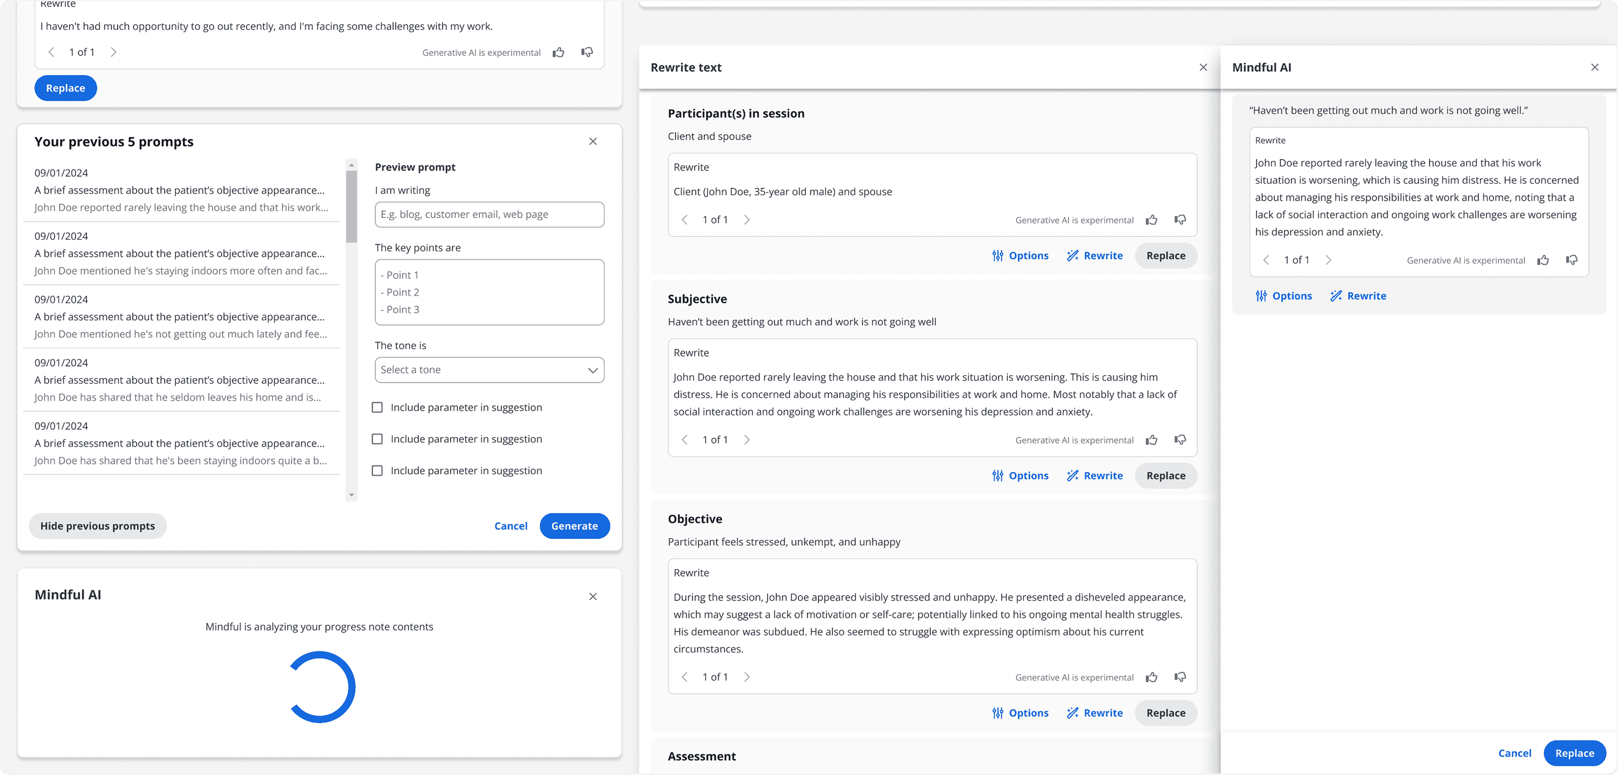
Task: Give thumbs up on the Participant(s) rewrite
Action: pyautogui.click(x=1151, y=219)
